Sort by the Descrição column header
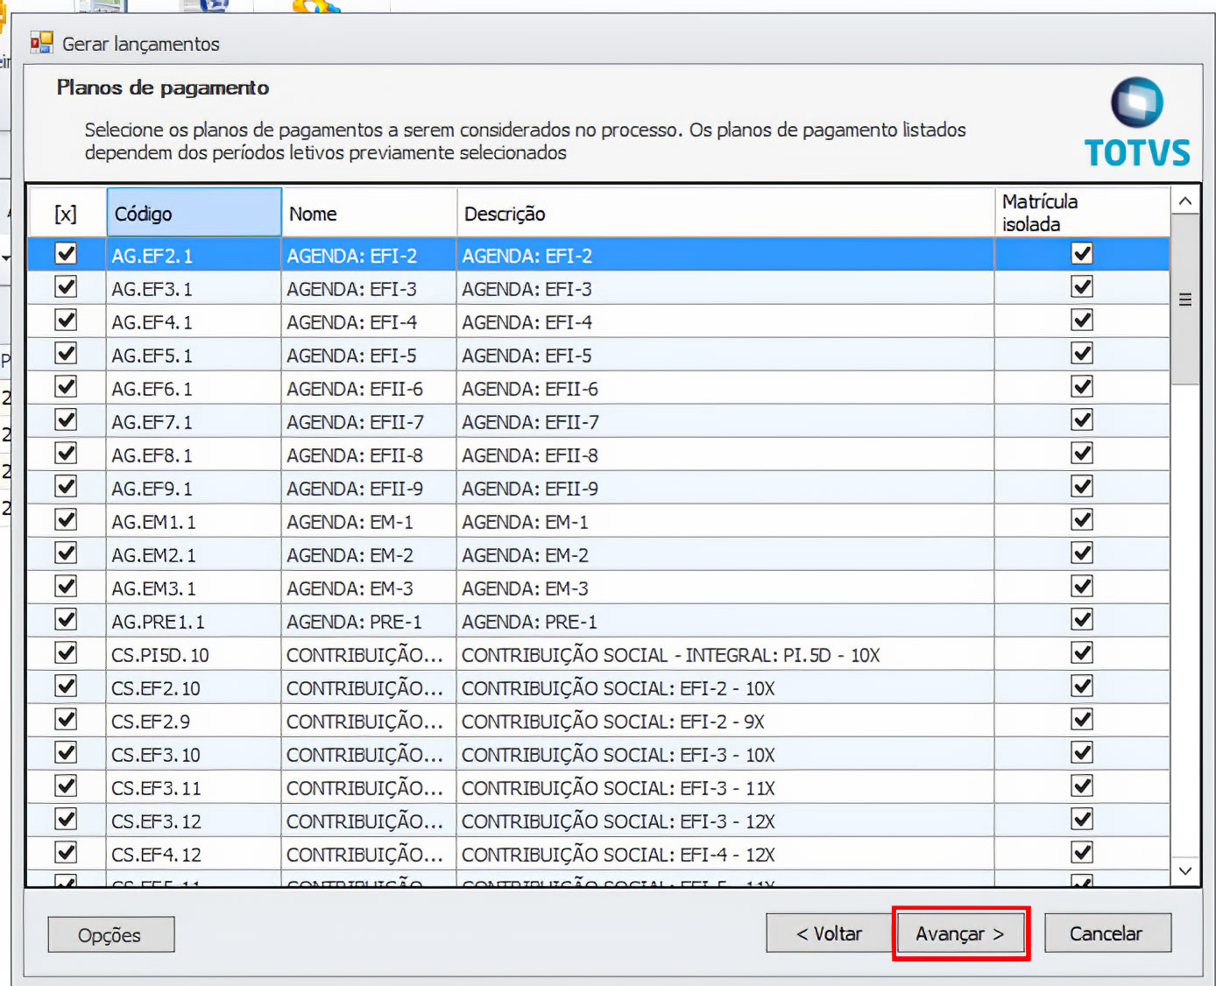 tap(724, 214)
